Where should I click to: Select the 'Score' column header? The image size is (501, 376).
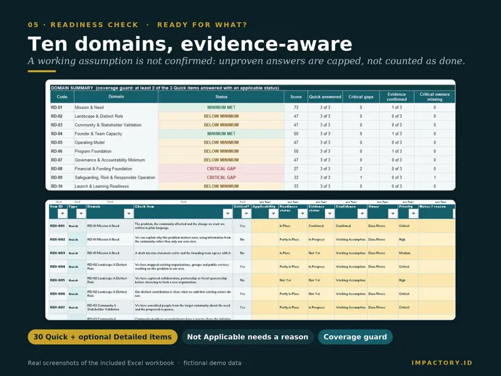(296, 97)
